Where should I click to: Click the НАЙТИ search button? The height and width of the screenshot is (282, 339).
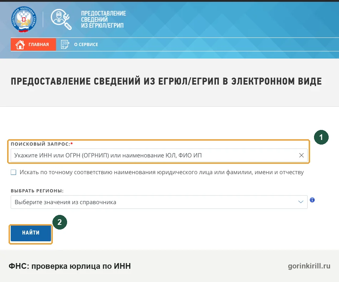pyautogui.click(x=31, y=233)
